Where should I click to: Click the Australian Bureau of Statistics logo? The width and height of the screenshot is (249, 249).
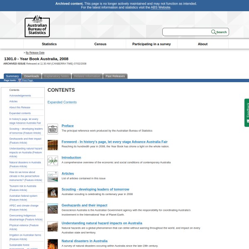coord(37,26)
